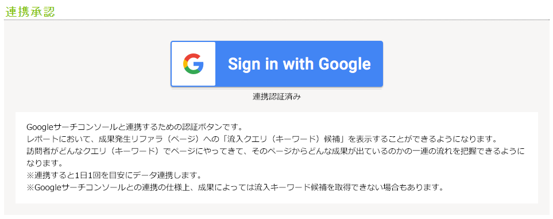
Task: Select the 連携認証済み status text
Action: pyautogui.click(x=277, y=97)
